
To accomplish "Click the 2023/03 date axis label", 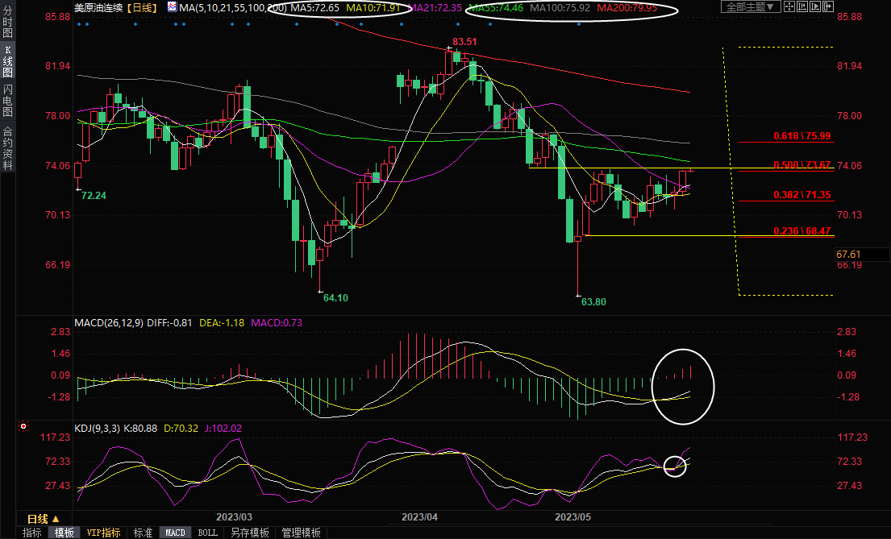I will (234, 517).
